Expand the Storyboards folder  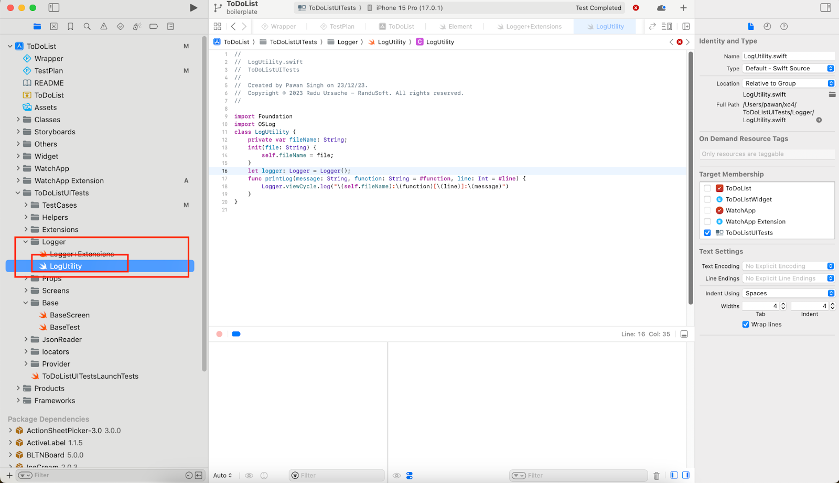(18, 132)
